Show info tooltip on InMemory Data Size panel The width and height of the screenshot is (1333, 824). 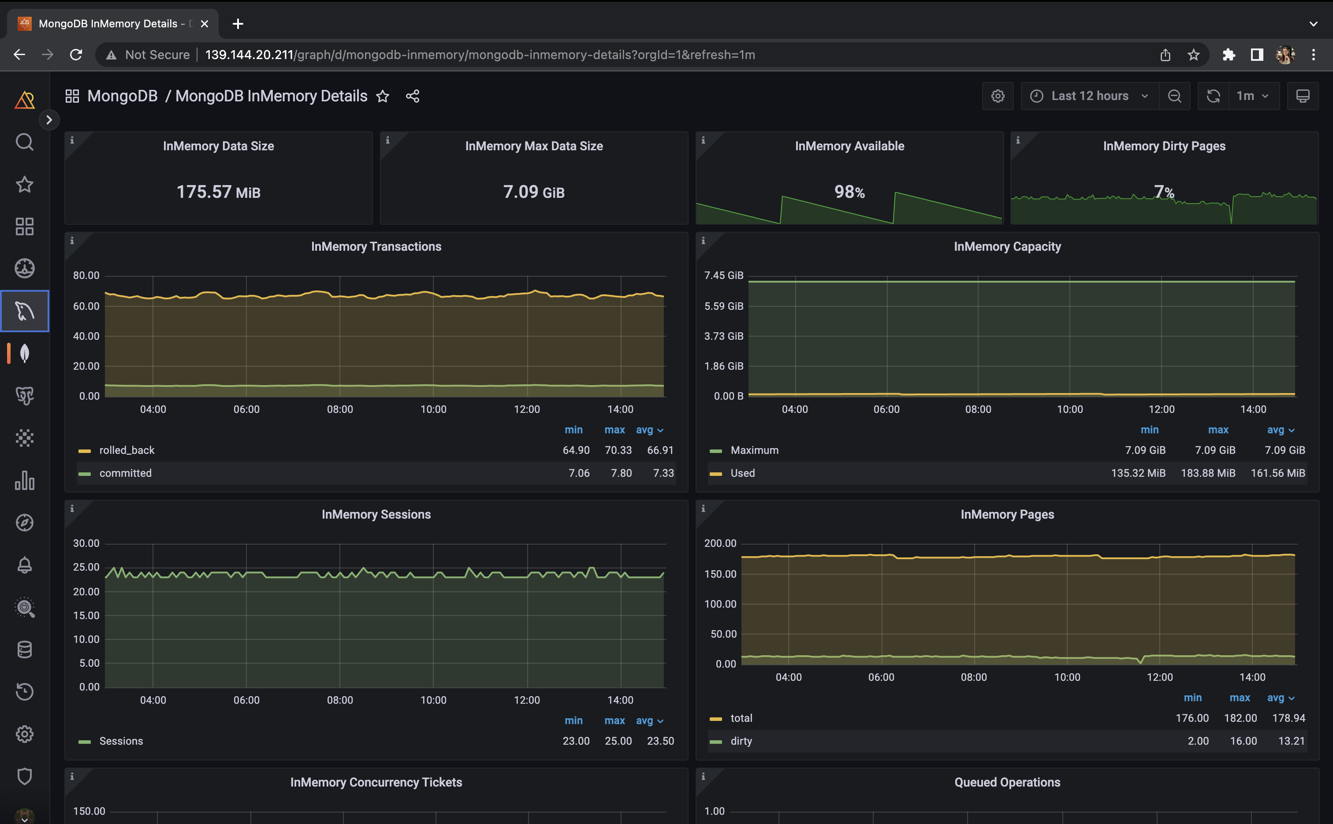72,140
